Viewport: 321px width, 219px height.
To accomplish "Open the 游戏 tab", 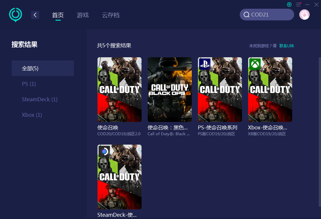I will (x=83, y=15).
